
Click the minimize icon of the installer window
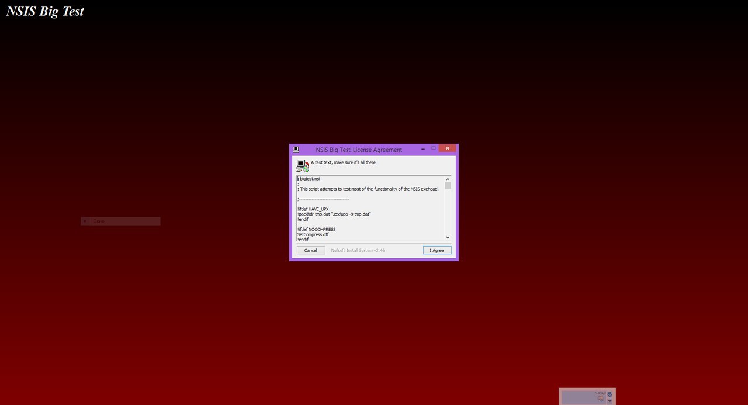click(x=423, y=148)
